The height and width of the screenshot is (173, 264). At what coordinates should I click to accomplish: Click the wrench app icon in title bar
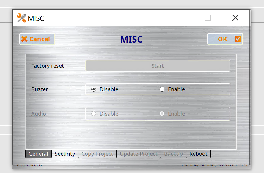21,18
